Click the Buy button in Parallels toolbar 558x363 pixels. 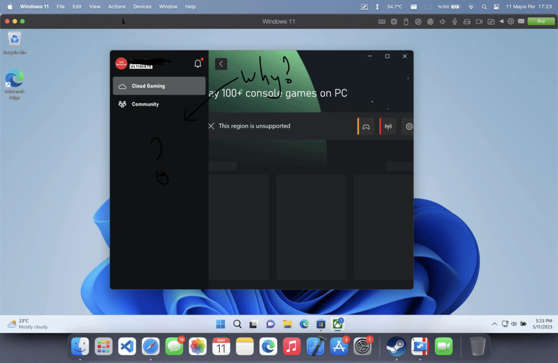541,21
